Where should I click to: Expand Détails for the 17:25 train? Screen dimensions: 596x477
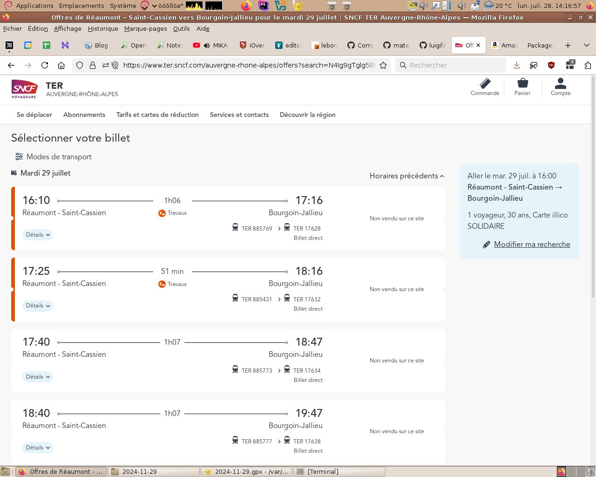(38, 306)
